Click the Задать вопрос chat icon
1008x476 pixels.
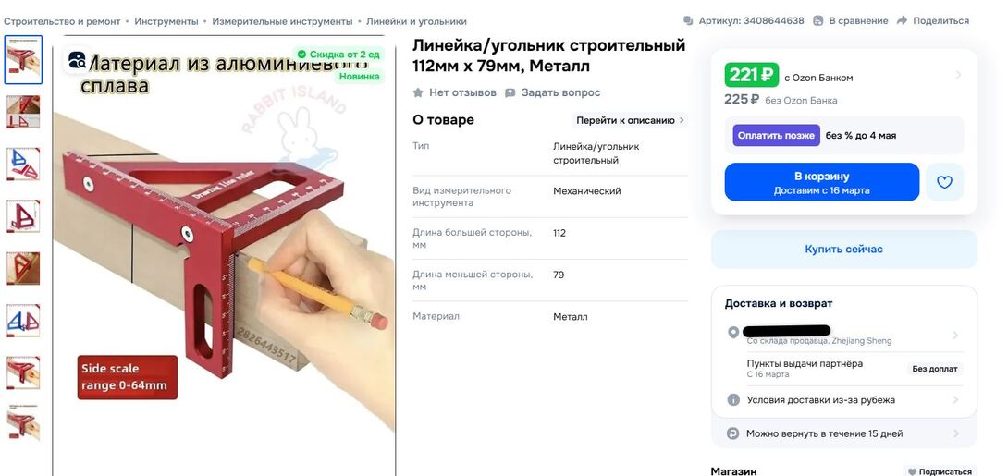pyautogui.click(x=510, y=92)
